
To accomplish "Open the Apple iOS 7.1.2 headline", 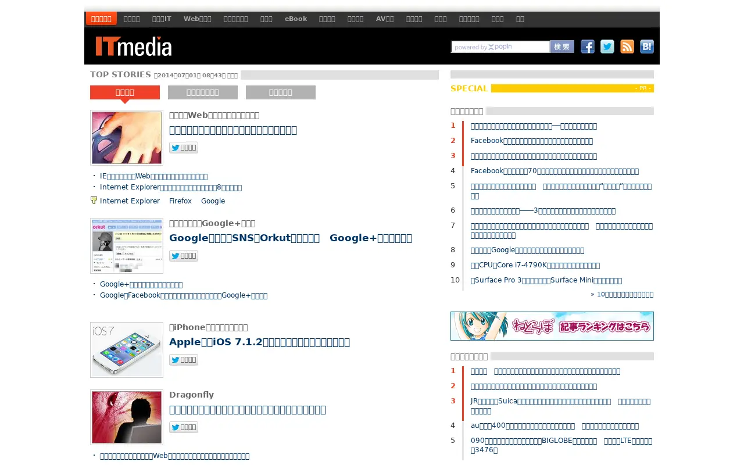I will click(x=259, y=342).
